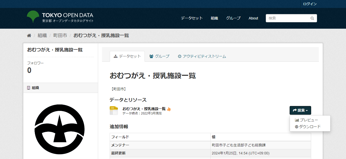This screenshot has height=159, width=346.
Task: Go to 組織 in the breadcrumb
Action: point(42,36)
